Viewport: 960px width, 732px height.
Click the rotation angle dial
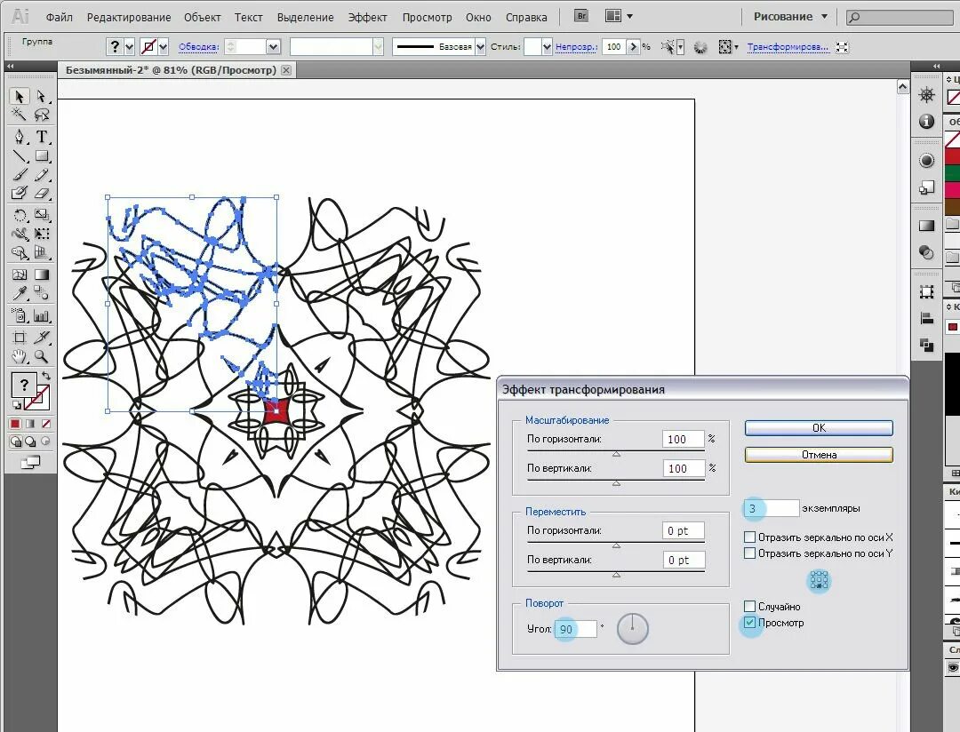tap(633, 629)
